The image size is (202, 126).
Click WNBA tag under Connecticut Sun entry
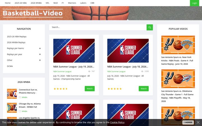tap(24, 97)
